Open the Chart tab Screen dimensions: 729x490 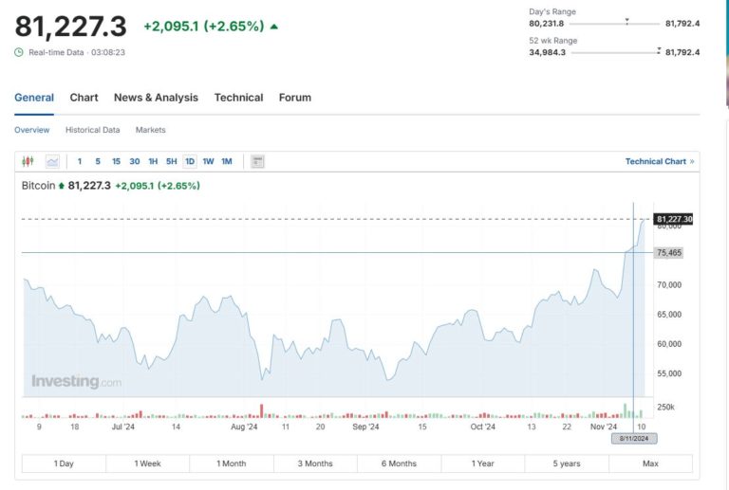point(84,98)
